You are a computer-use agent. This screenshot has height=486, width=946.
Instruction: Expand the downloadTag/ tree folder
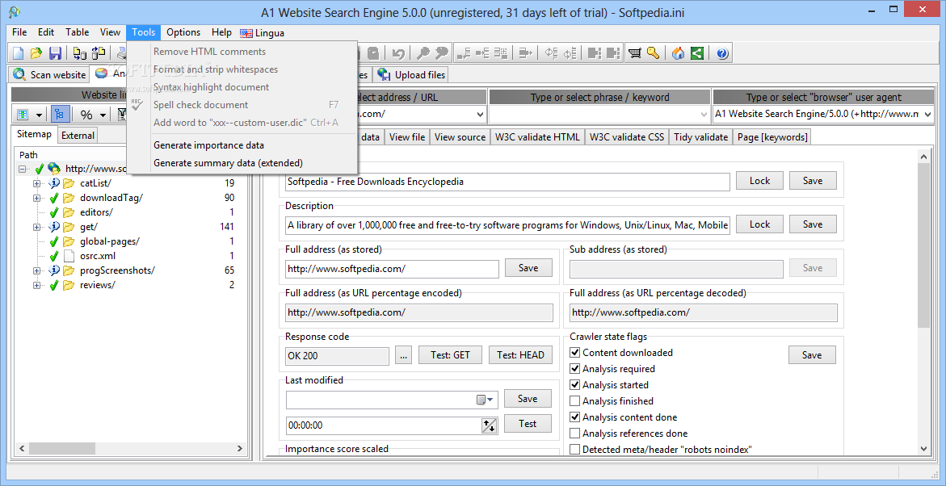(x=37, y=198)
